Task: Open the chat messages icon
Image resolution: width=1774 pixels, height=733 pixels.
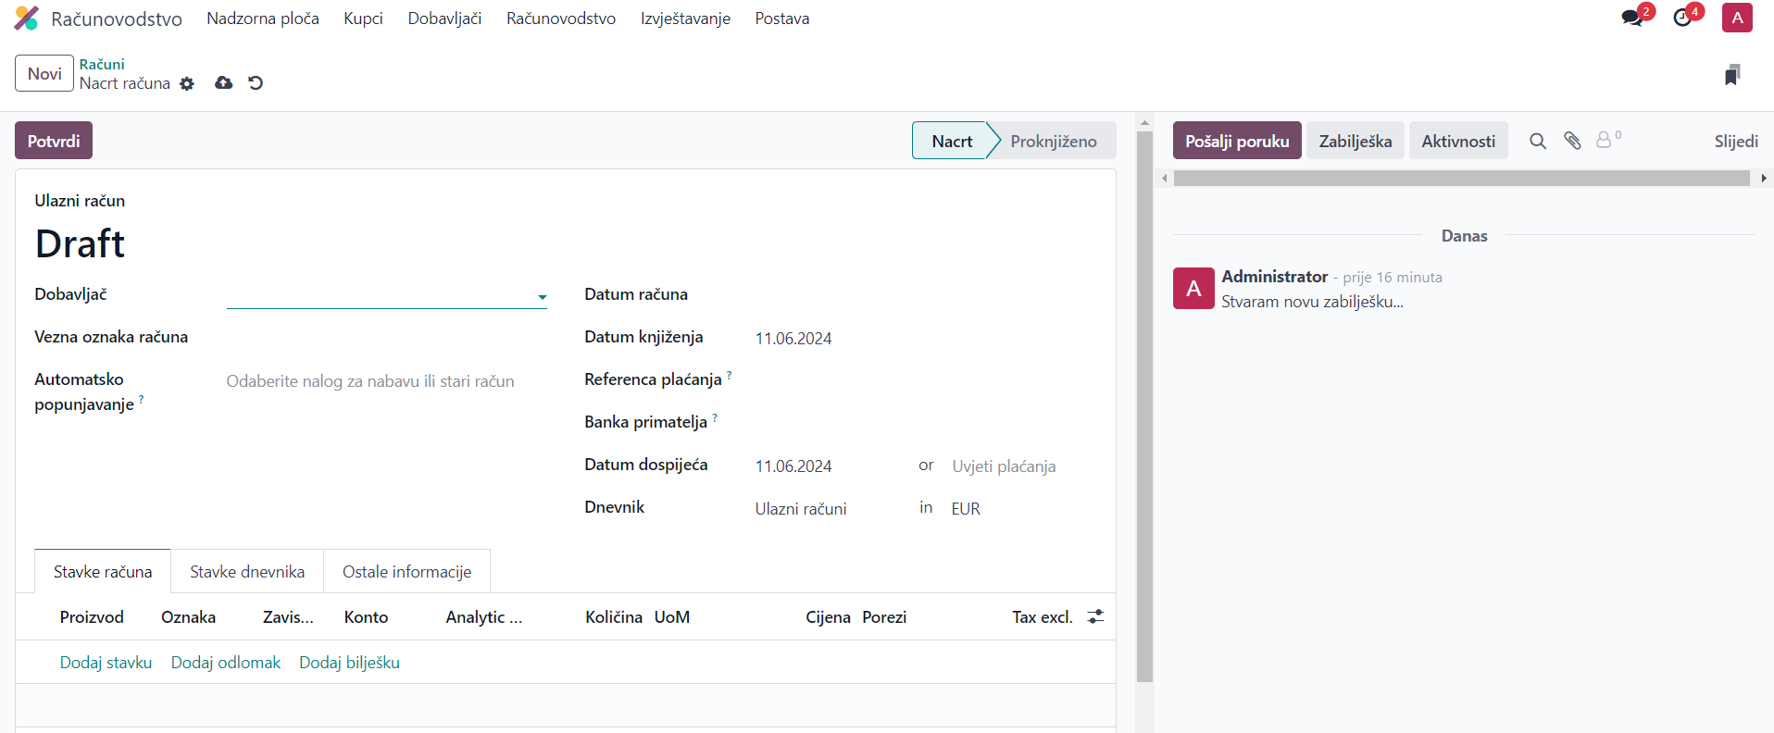Action: tap(1632, 18)
